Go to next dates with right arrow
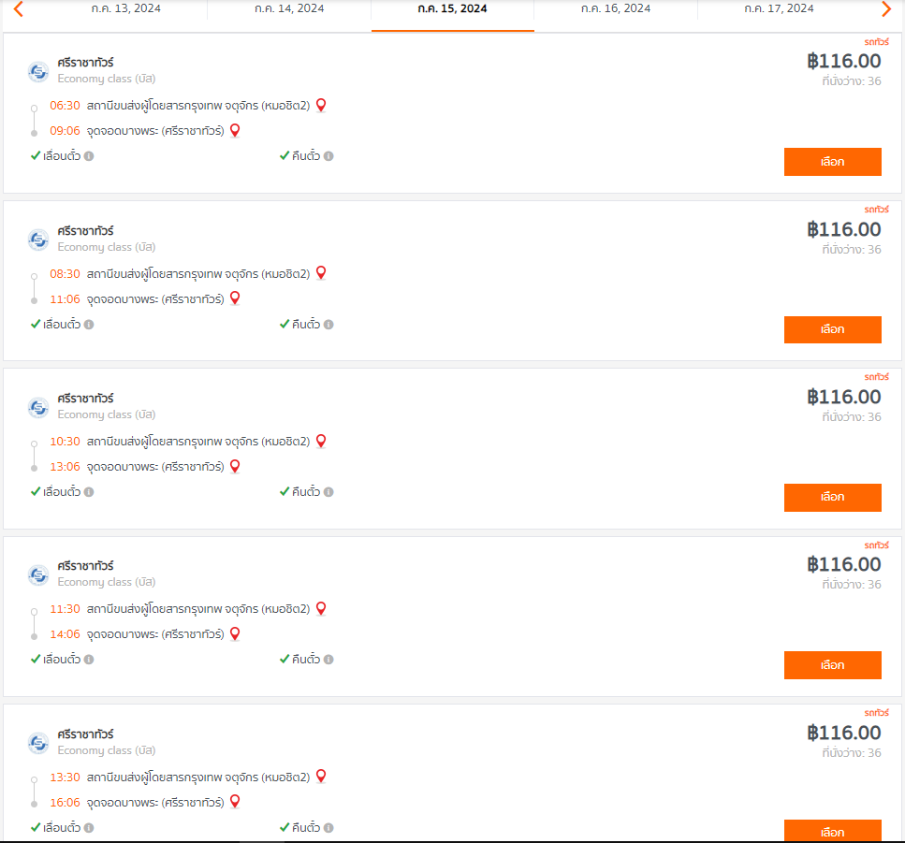The image size is (905, 843). (886, 8)
